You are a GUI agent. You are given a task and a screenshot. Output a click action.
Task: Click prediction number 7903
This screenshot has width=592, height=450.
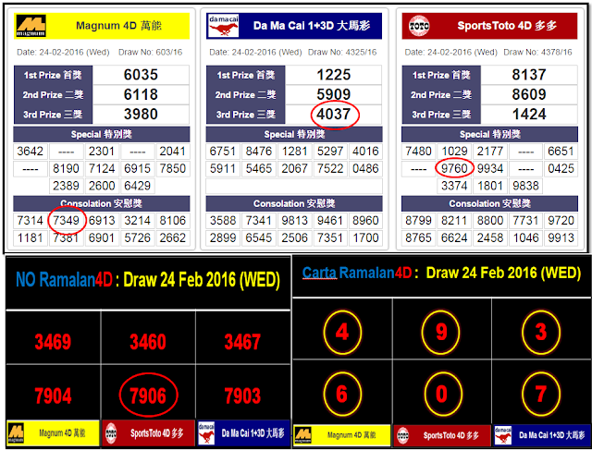[x=242, y=396]
